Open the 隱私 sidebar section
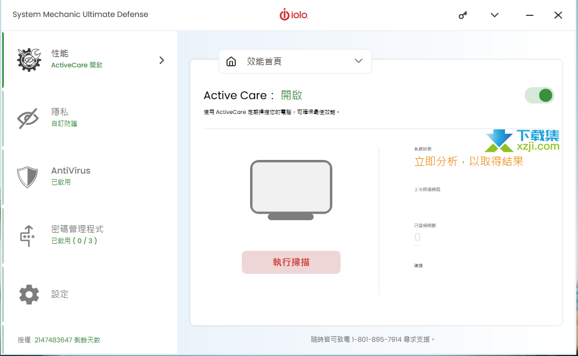Viewport: 578px width, 356px height. [90, 118]
